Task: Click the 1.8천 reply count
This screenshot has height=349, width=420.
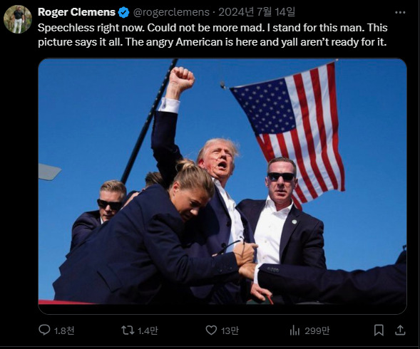Action: tap(64, 330)
